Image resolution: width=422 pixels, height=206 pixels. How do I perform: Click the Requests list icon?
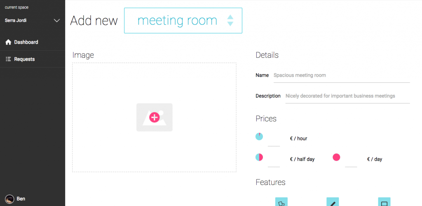8,59
